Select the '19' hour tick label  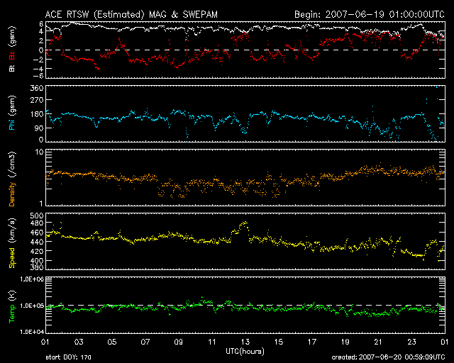(x=345, y=342)
